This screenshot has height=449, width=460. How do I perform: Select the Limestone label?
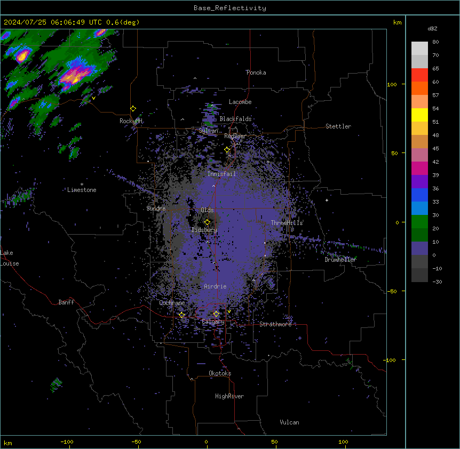(x=82, y=190)
